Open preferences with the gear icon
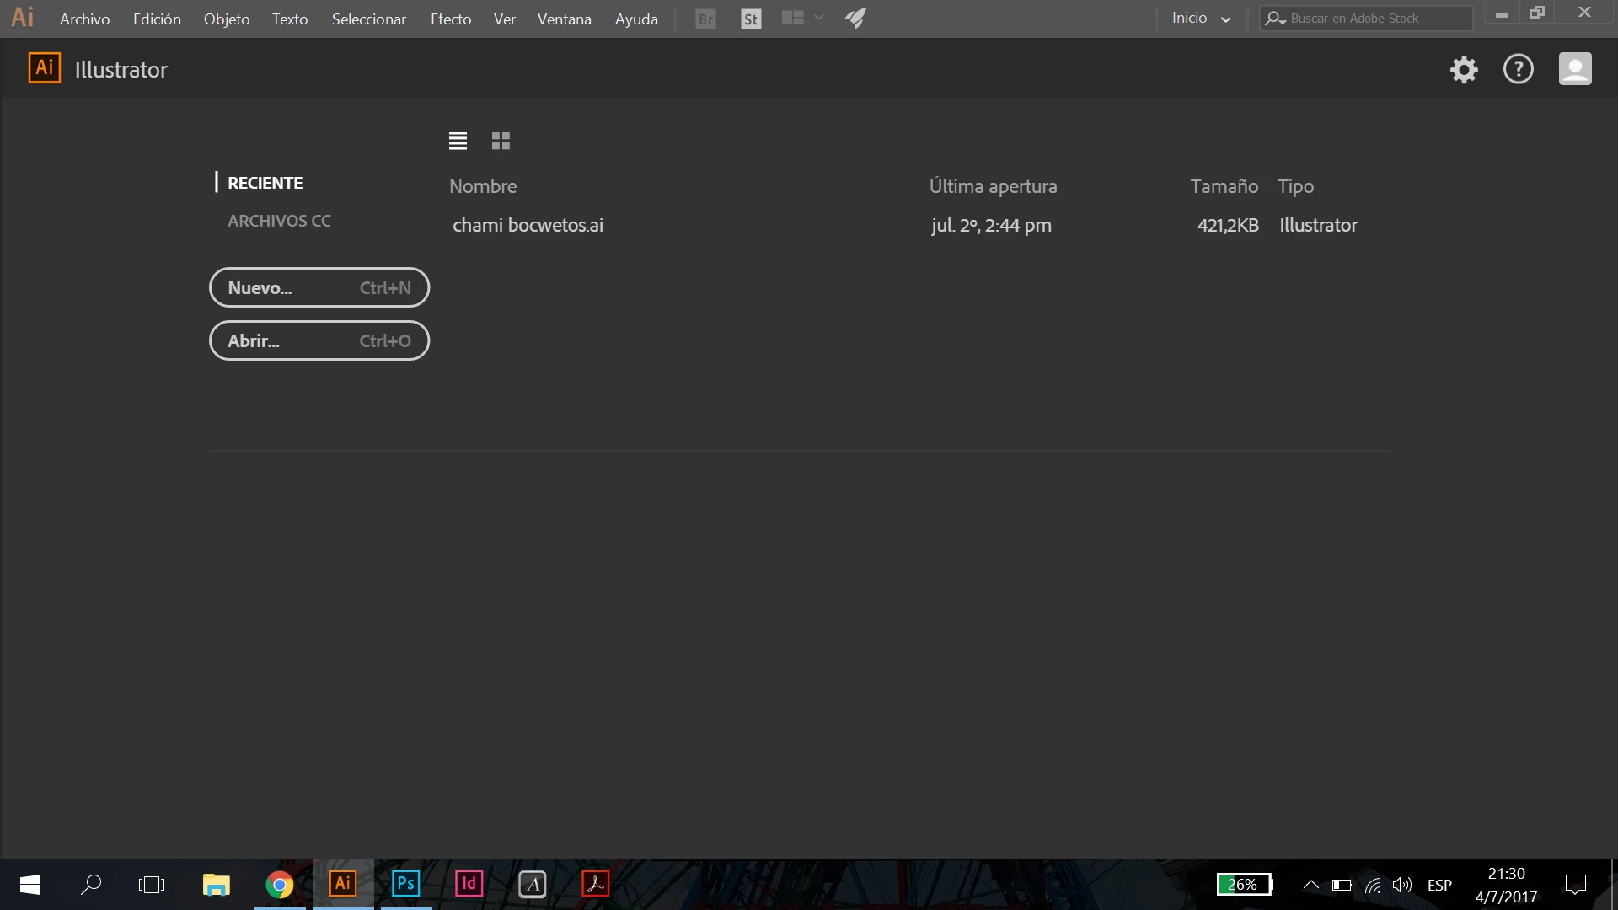The height and width of the screenshot is (910, 1618). (1464, 69)
